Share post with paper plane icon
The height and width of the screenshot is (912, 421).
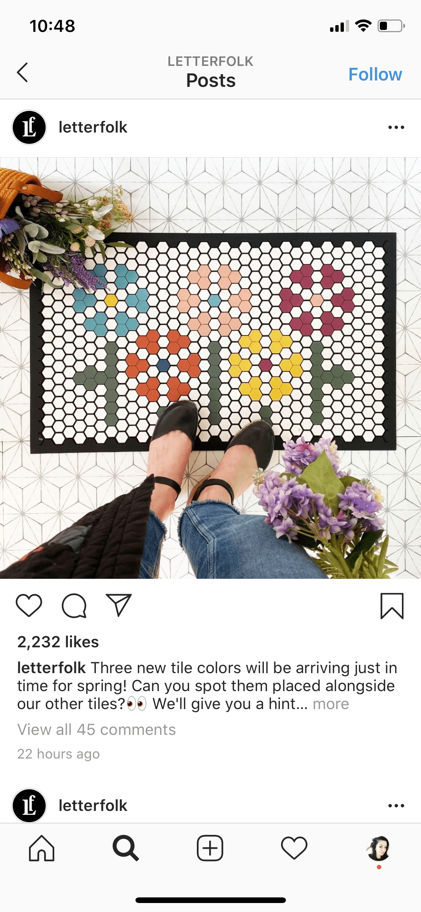point(119,605)
